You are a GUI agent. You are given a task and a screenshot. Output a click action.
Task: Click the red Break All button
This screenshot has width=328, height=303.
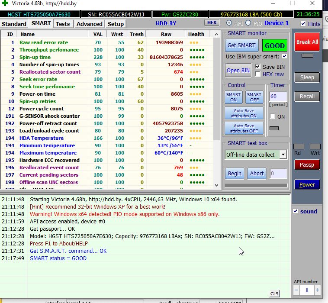click(x=307, y=42)
